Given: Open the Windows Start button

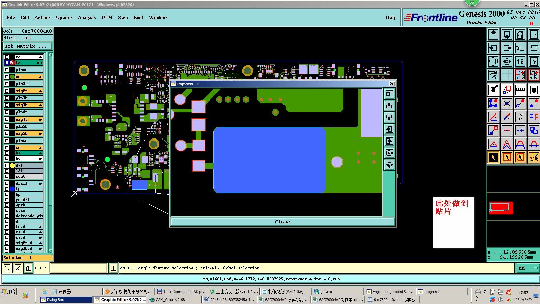Looking at the screenshot, I should coord(8,292).
